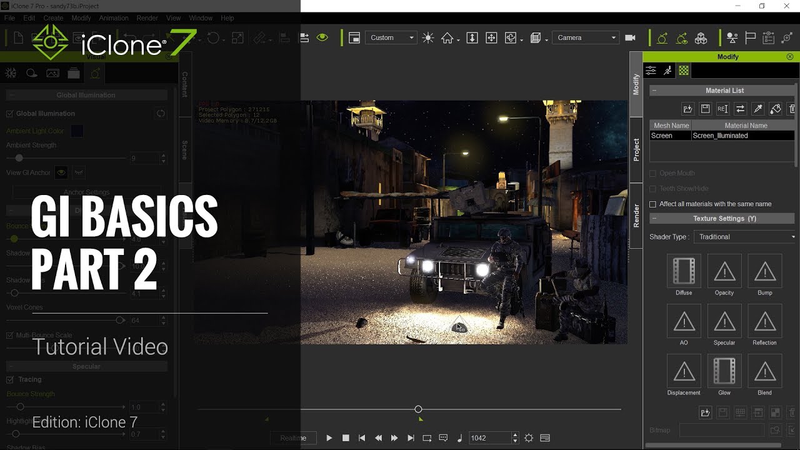Open the Custom layout dropdown
This screenshot has height=450, width=800.
[391, 37]
